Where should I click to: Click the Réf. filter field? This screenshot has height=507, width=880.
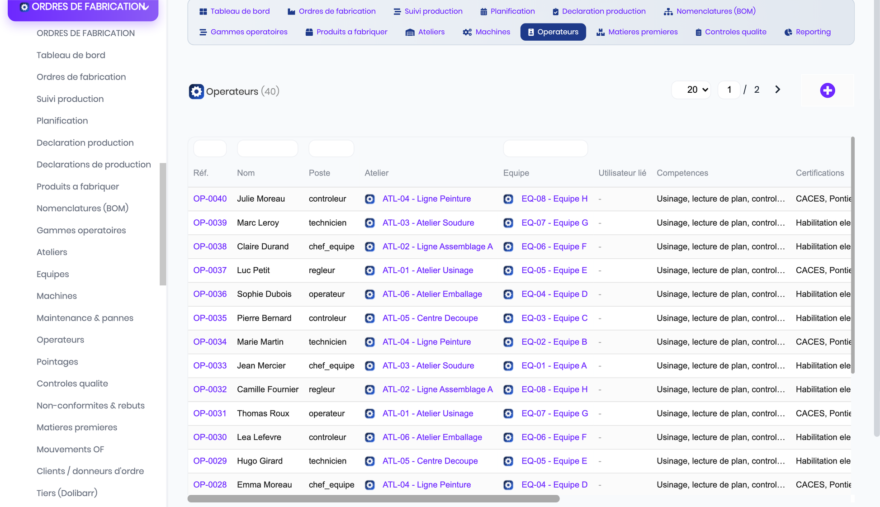[210, 148]
